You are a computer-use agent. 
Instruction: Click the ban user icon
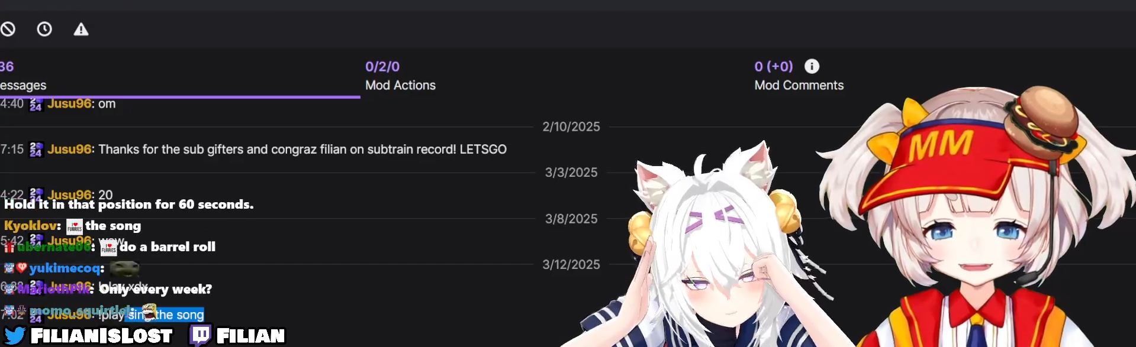tap(7, 29)
